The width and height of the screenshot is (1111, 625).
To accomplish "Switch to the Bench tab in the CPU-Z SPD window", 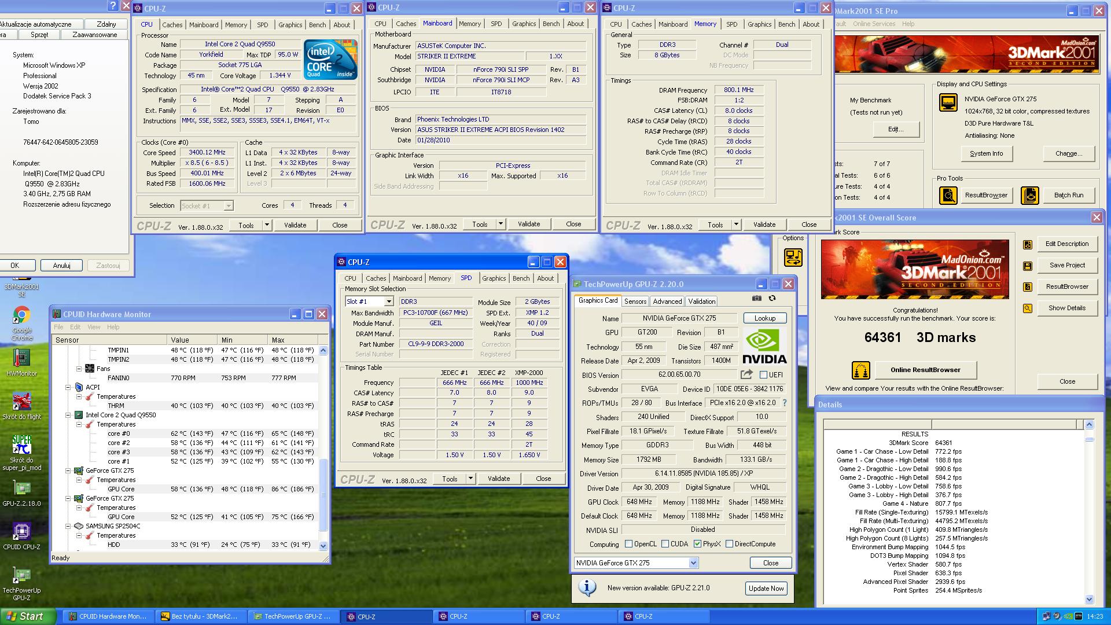I will [x=521, y=278].
